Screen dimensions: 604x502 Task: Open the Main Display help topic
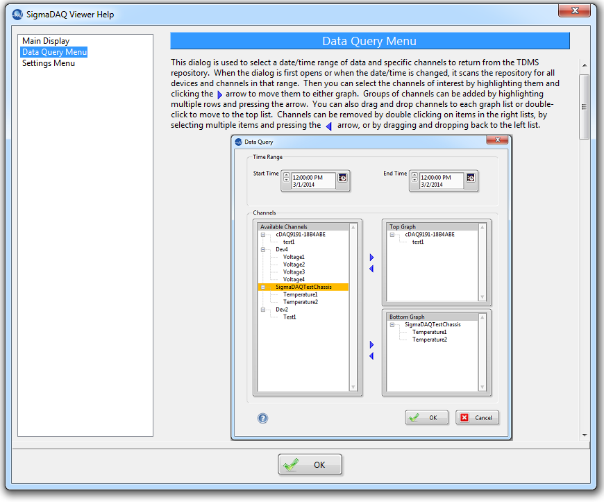pyautogui.click(x=46, y=41)
